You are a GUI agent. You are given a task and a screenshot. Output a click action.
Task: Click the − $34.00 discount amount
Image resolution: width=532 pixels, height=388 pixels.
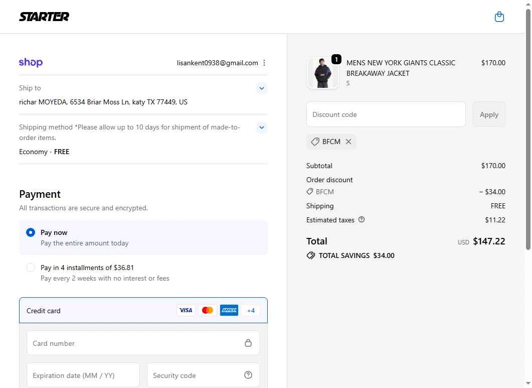492,192
